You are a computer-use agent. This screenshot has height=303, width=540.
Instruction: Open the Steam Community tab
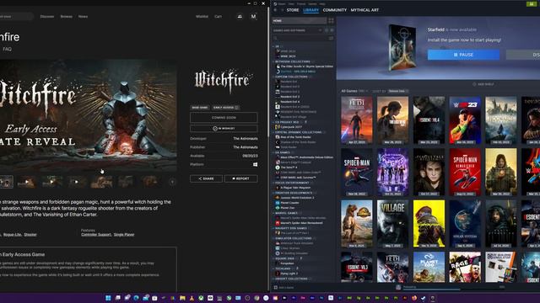[335, 10]
